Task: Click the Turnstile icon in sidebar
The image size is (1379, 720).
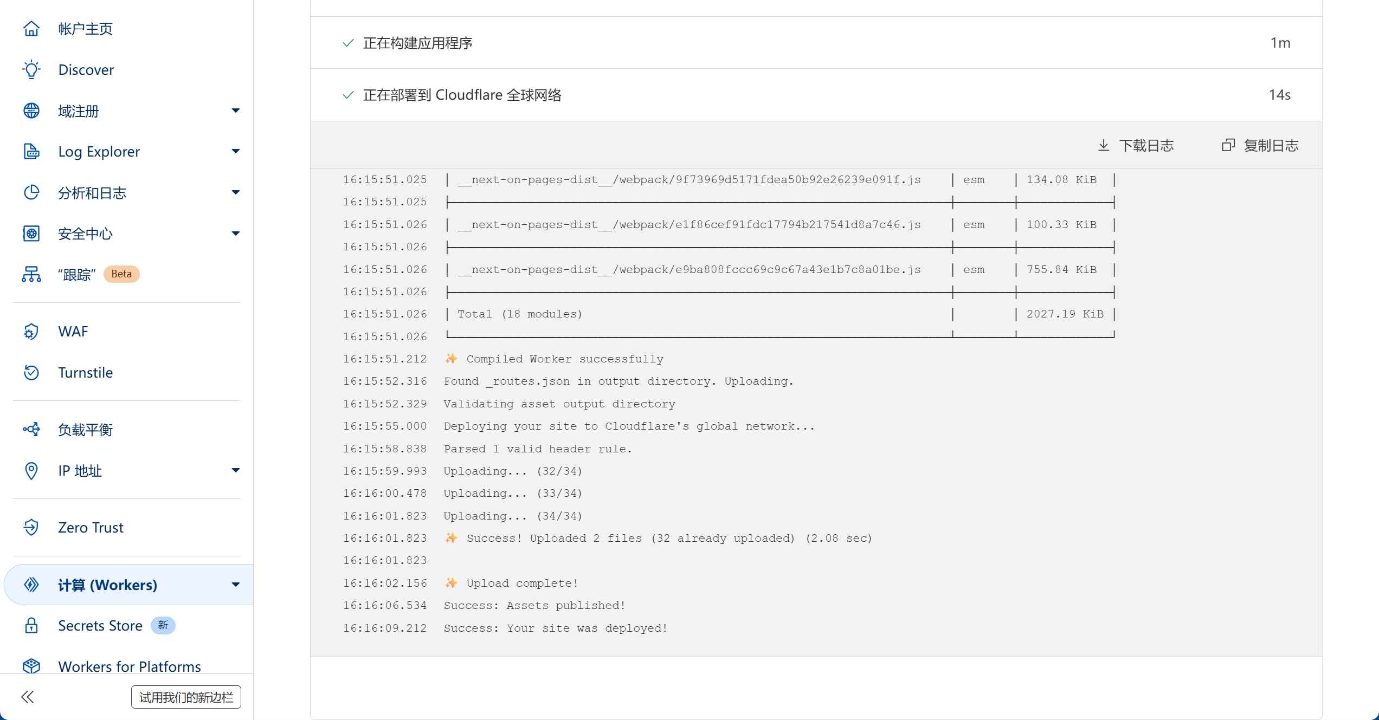Action: (x=31, y=373)
